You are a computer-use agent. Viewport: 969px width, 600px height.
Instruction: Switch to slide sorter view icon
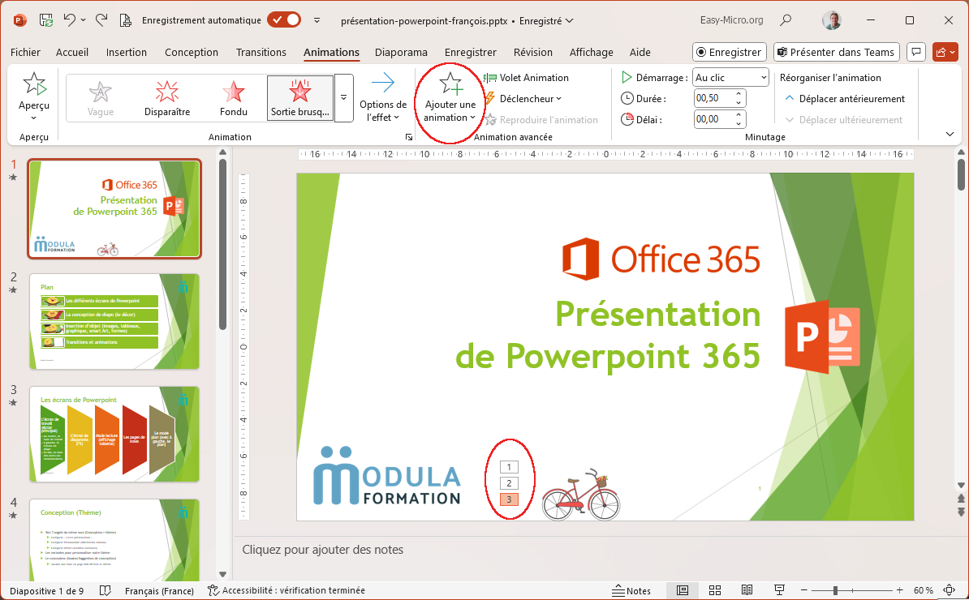(715, 590)
